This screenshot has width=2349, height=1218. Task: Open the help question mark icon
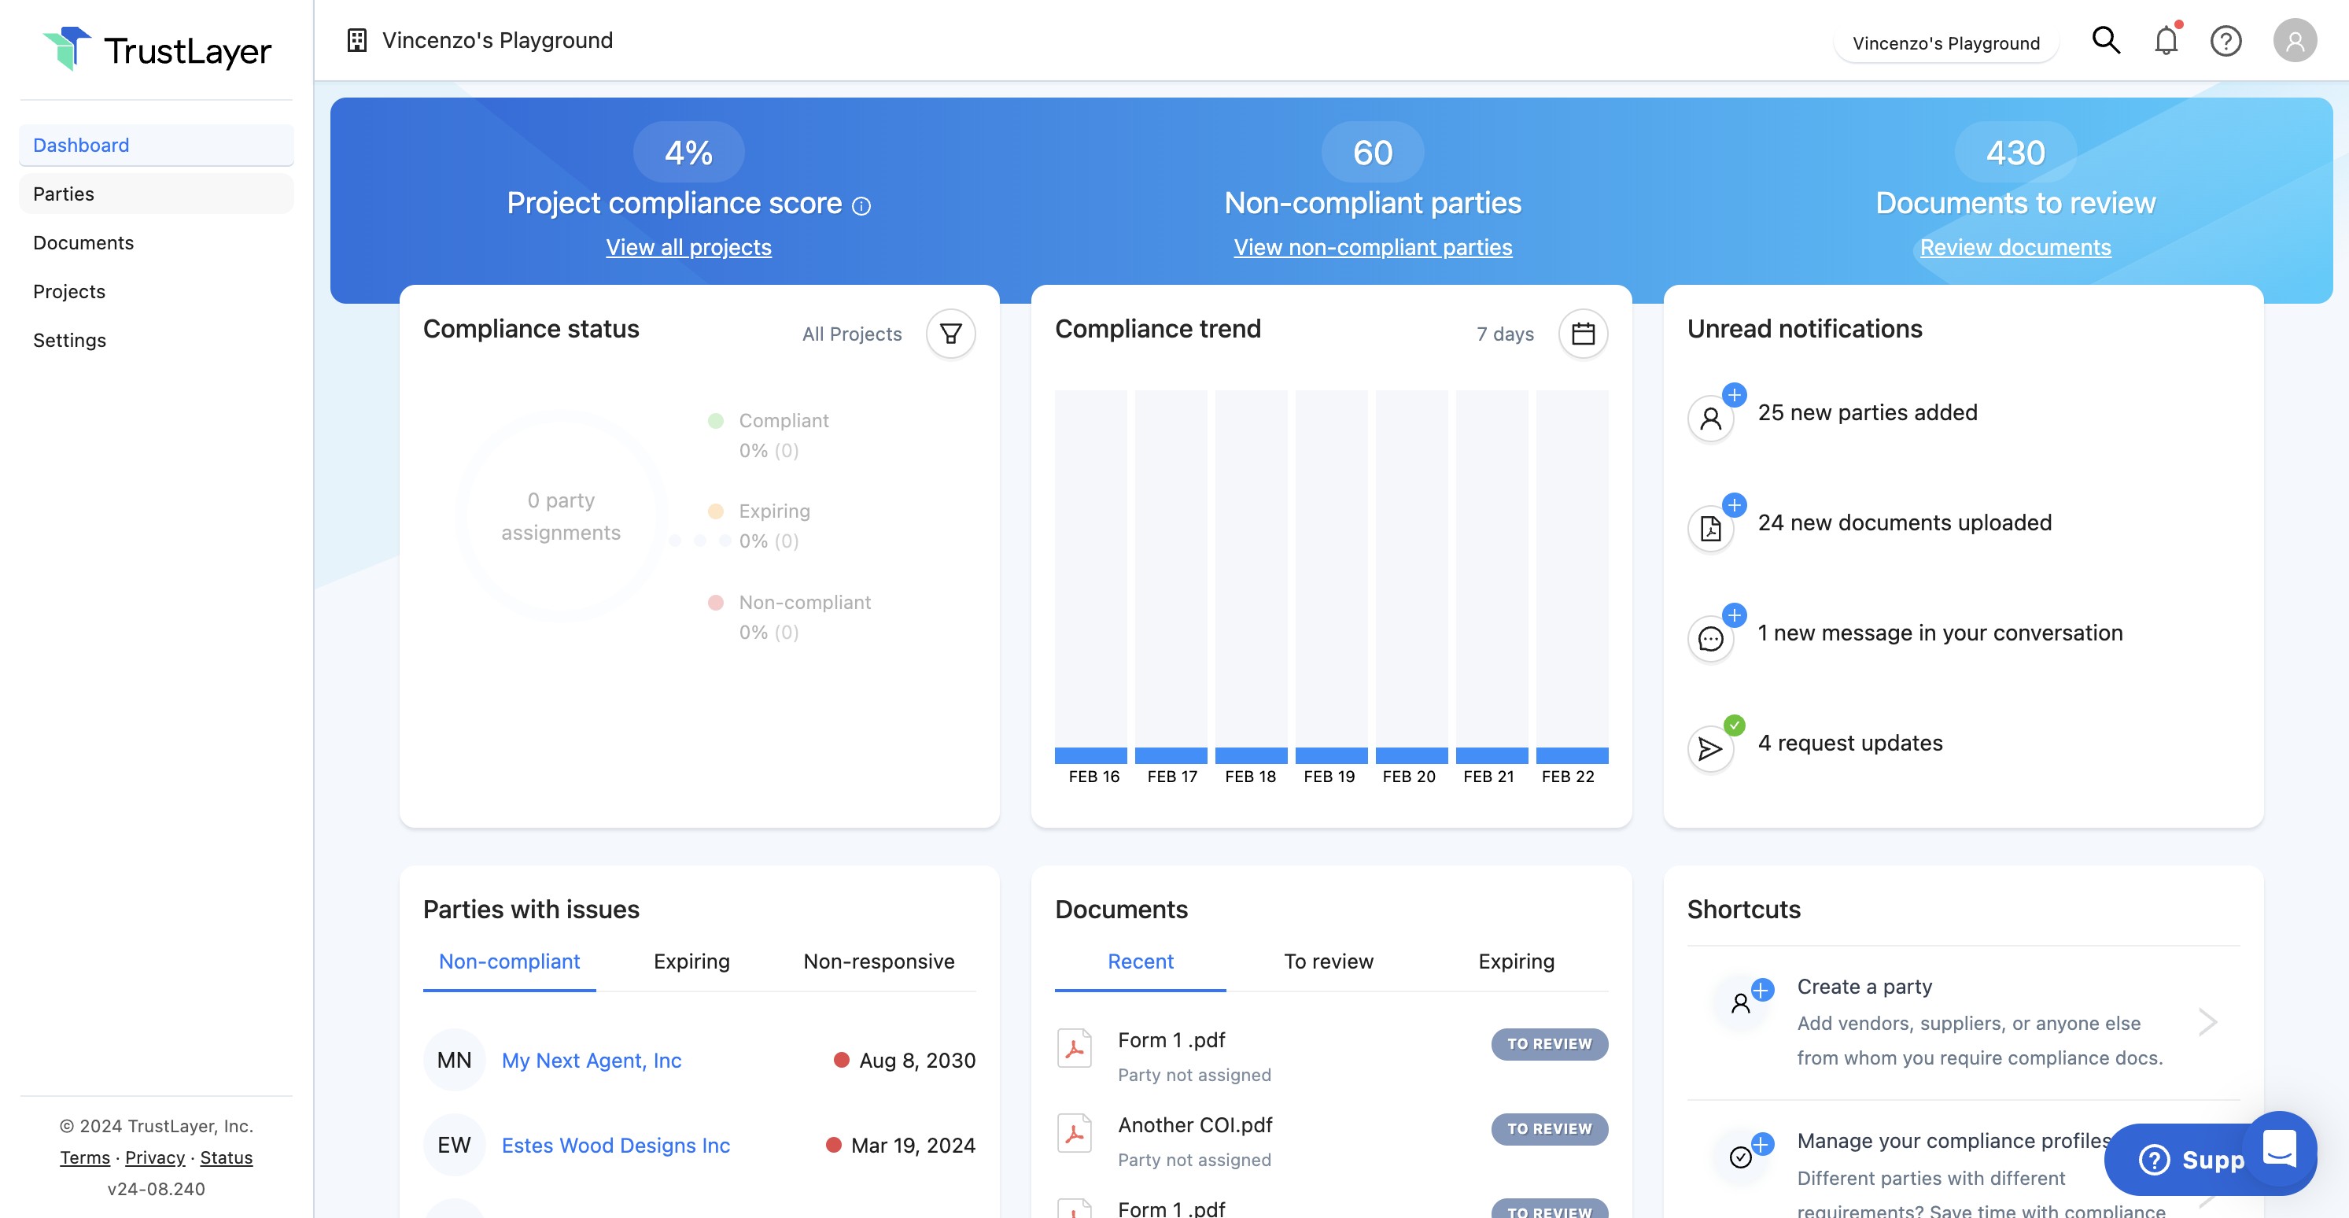tap(2225, 41)
